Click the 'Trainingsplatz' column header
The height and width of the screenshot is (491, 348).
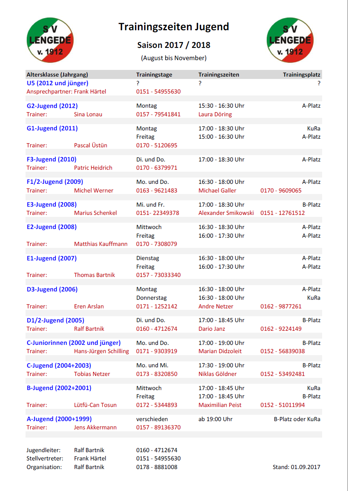pos(301,75)
